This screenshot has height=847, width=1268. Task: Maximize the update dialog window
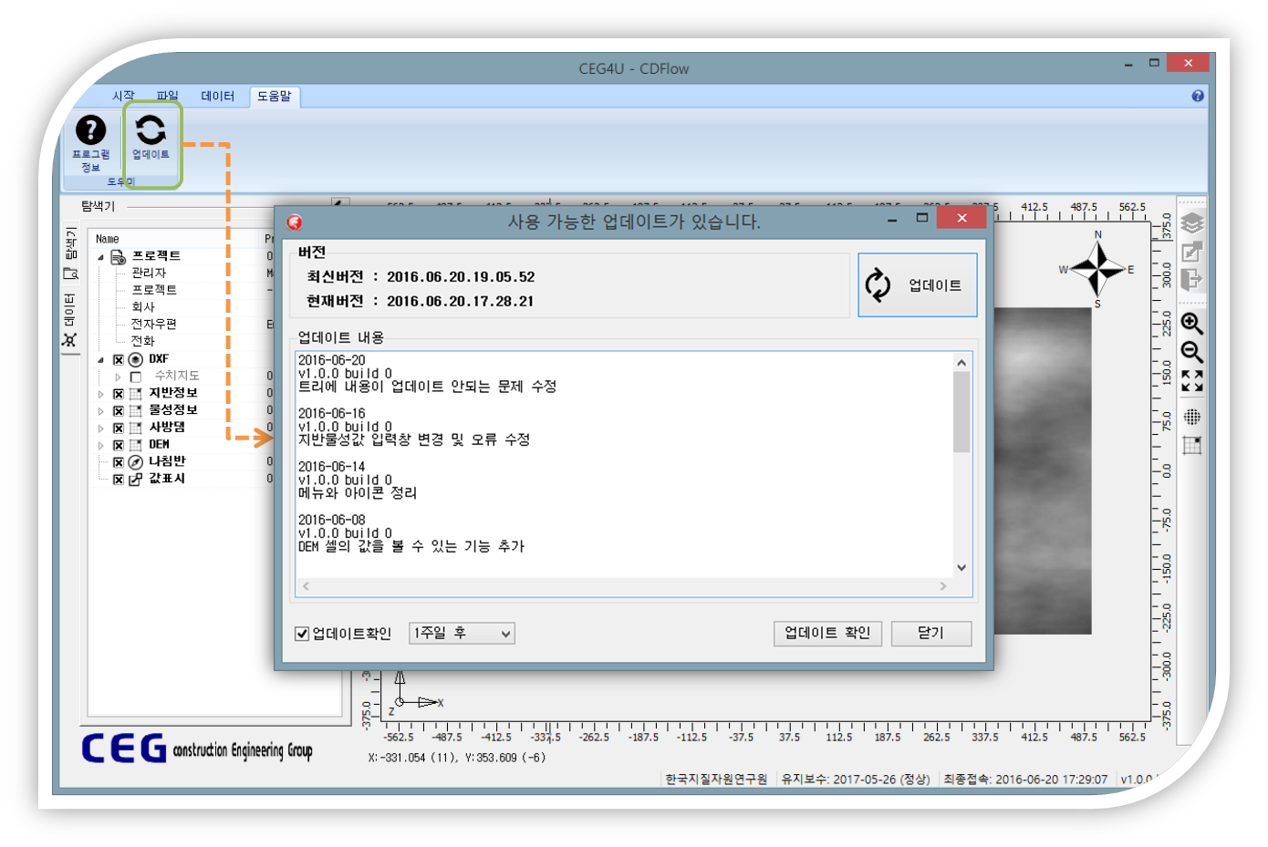point(922,217)
